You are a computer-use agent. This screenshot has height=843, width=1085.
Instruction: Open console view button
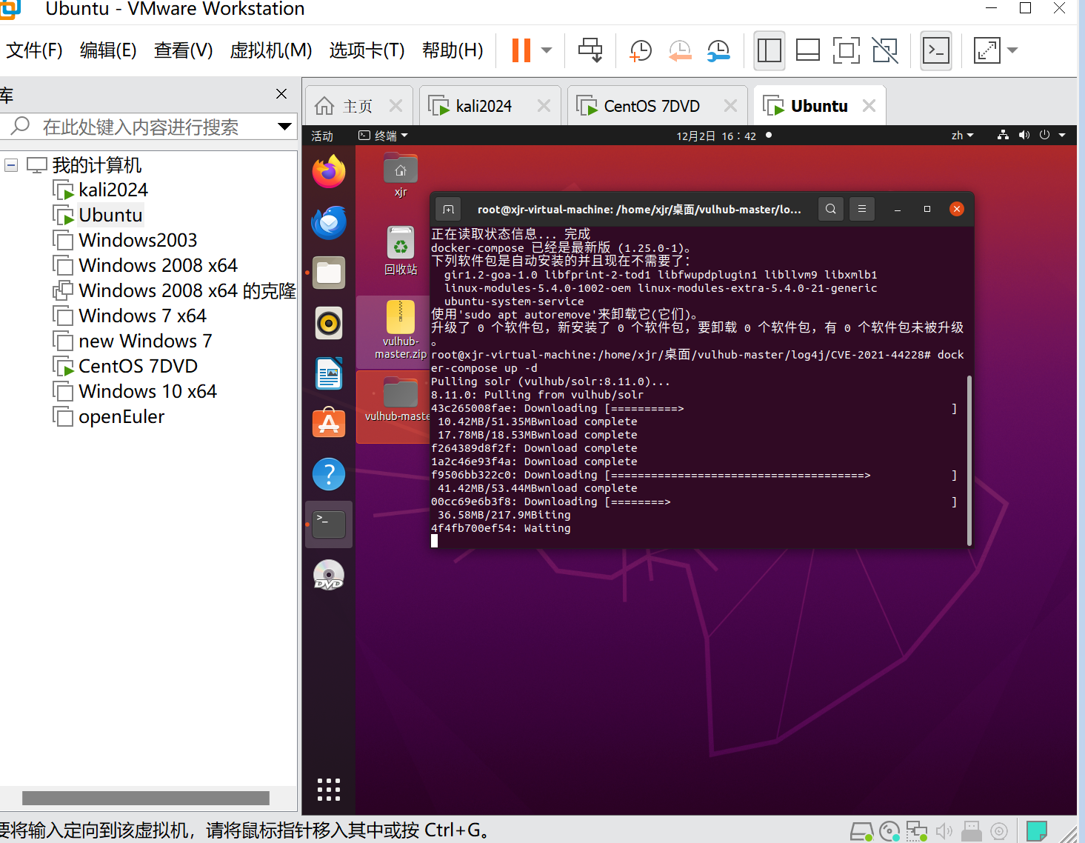(936, 50)
